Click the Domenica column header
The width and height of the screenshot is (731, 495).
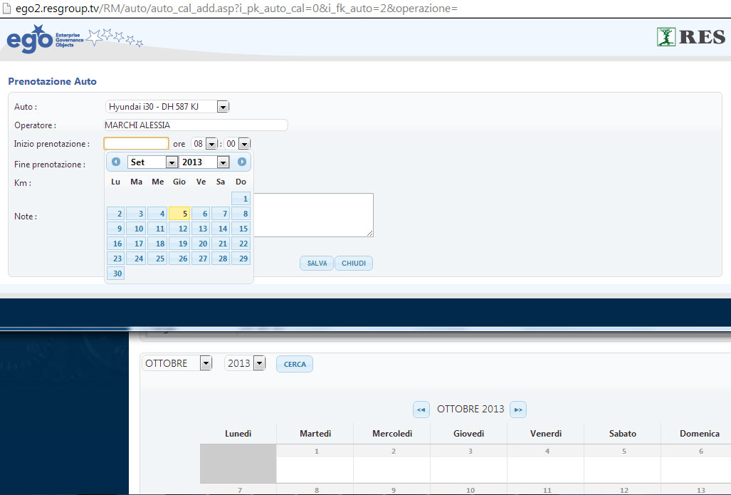pos(697,434)
